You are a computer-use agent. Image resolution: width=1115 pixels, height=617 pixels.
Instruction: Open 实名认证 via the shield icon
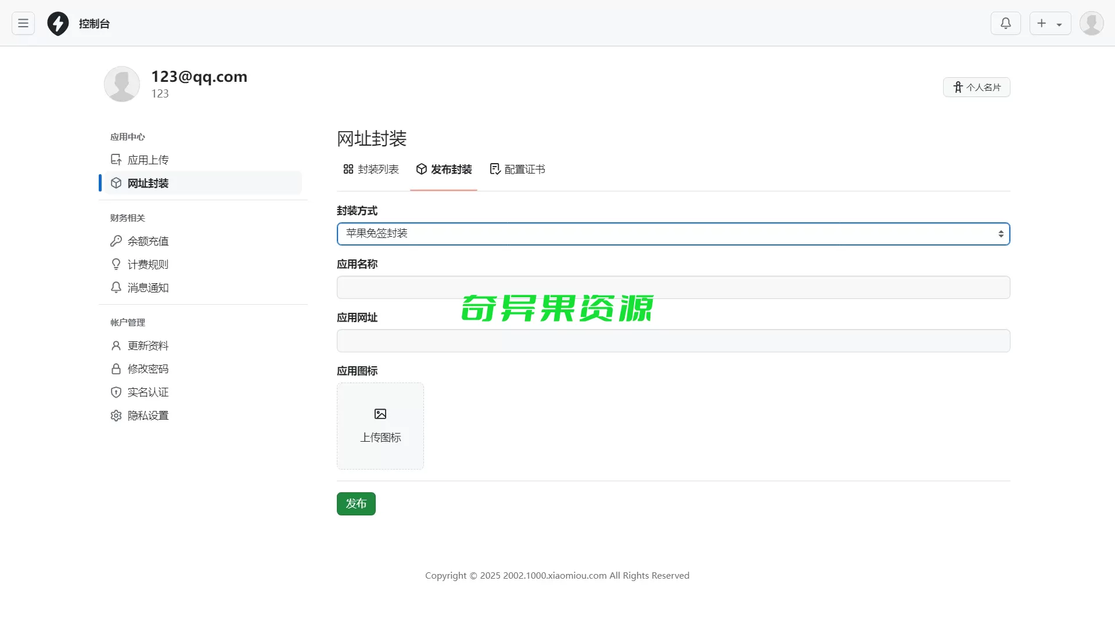[x=116, y=392]
